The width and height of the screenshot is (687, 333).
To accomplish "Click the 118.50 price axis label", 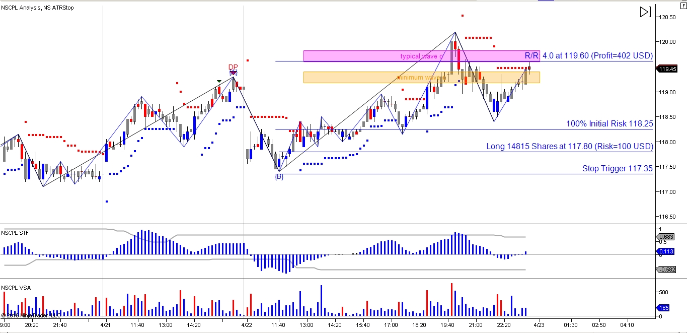I will [x=667, y=117].
